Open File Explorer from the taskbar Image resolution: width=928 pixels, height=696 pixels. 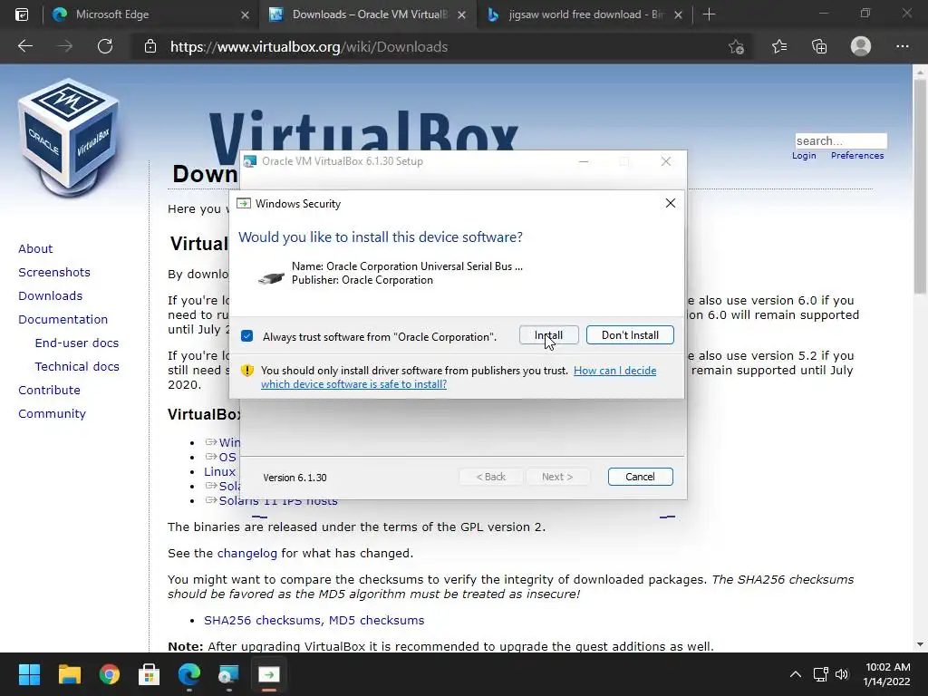point(69,674)
